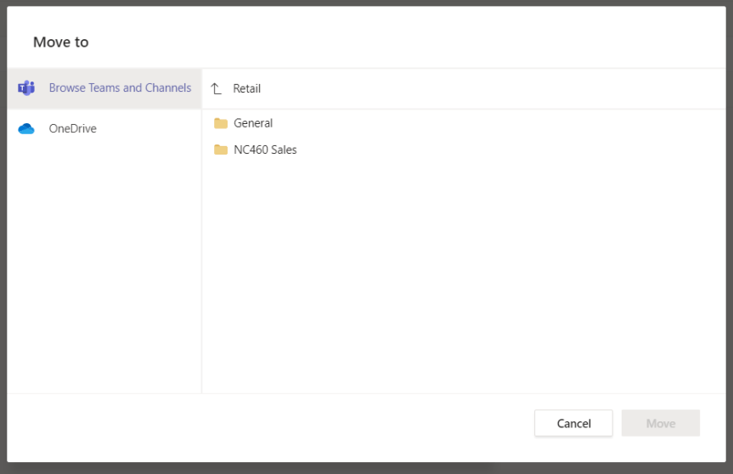Viewport: 733px width, 474px height.
Task: Click blank space right of NC460 Sales row
Action: click(510, 150)
